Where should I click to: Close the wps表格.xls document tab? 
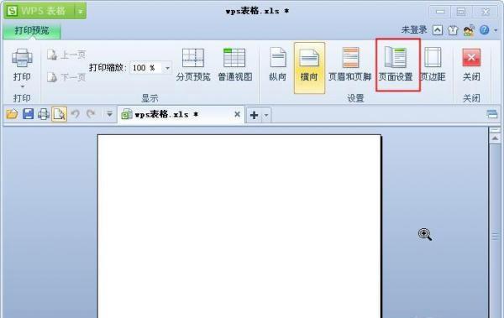(x=237, y=114)
